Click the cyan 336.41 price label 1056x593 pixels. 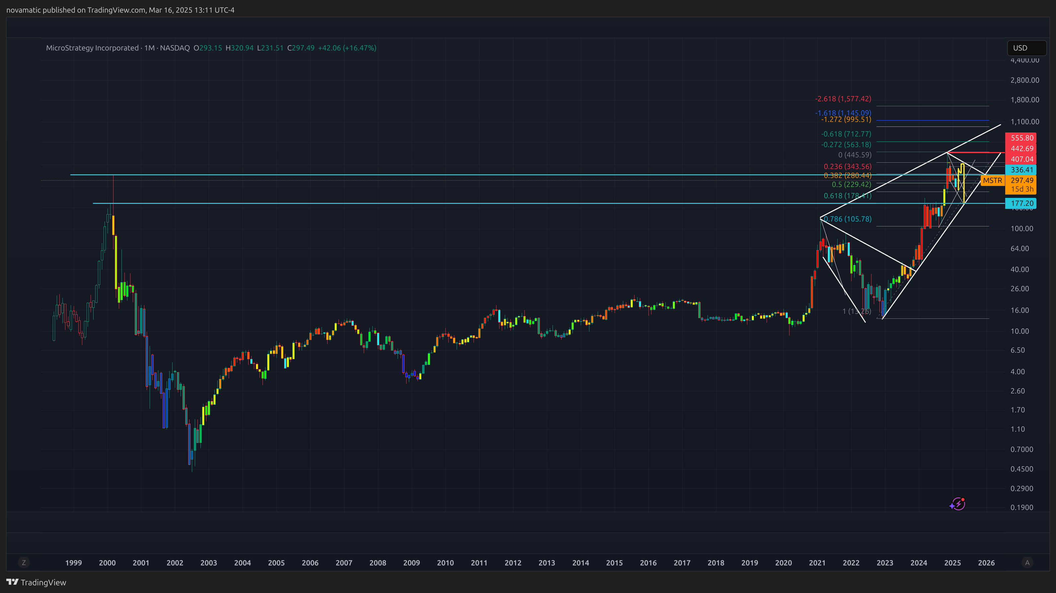(x=1021, y=170)
